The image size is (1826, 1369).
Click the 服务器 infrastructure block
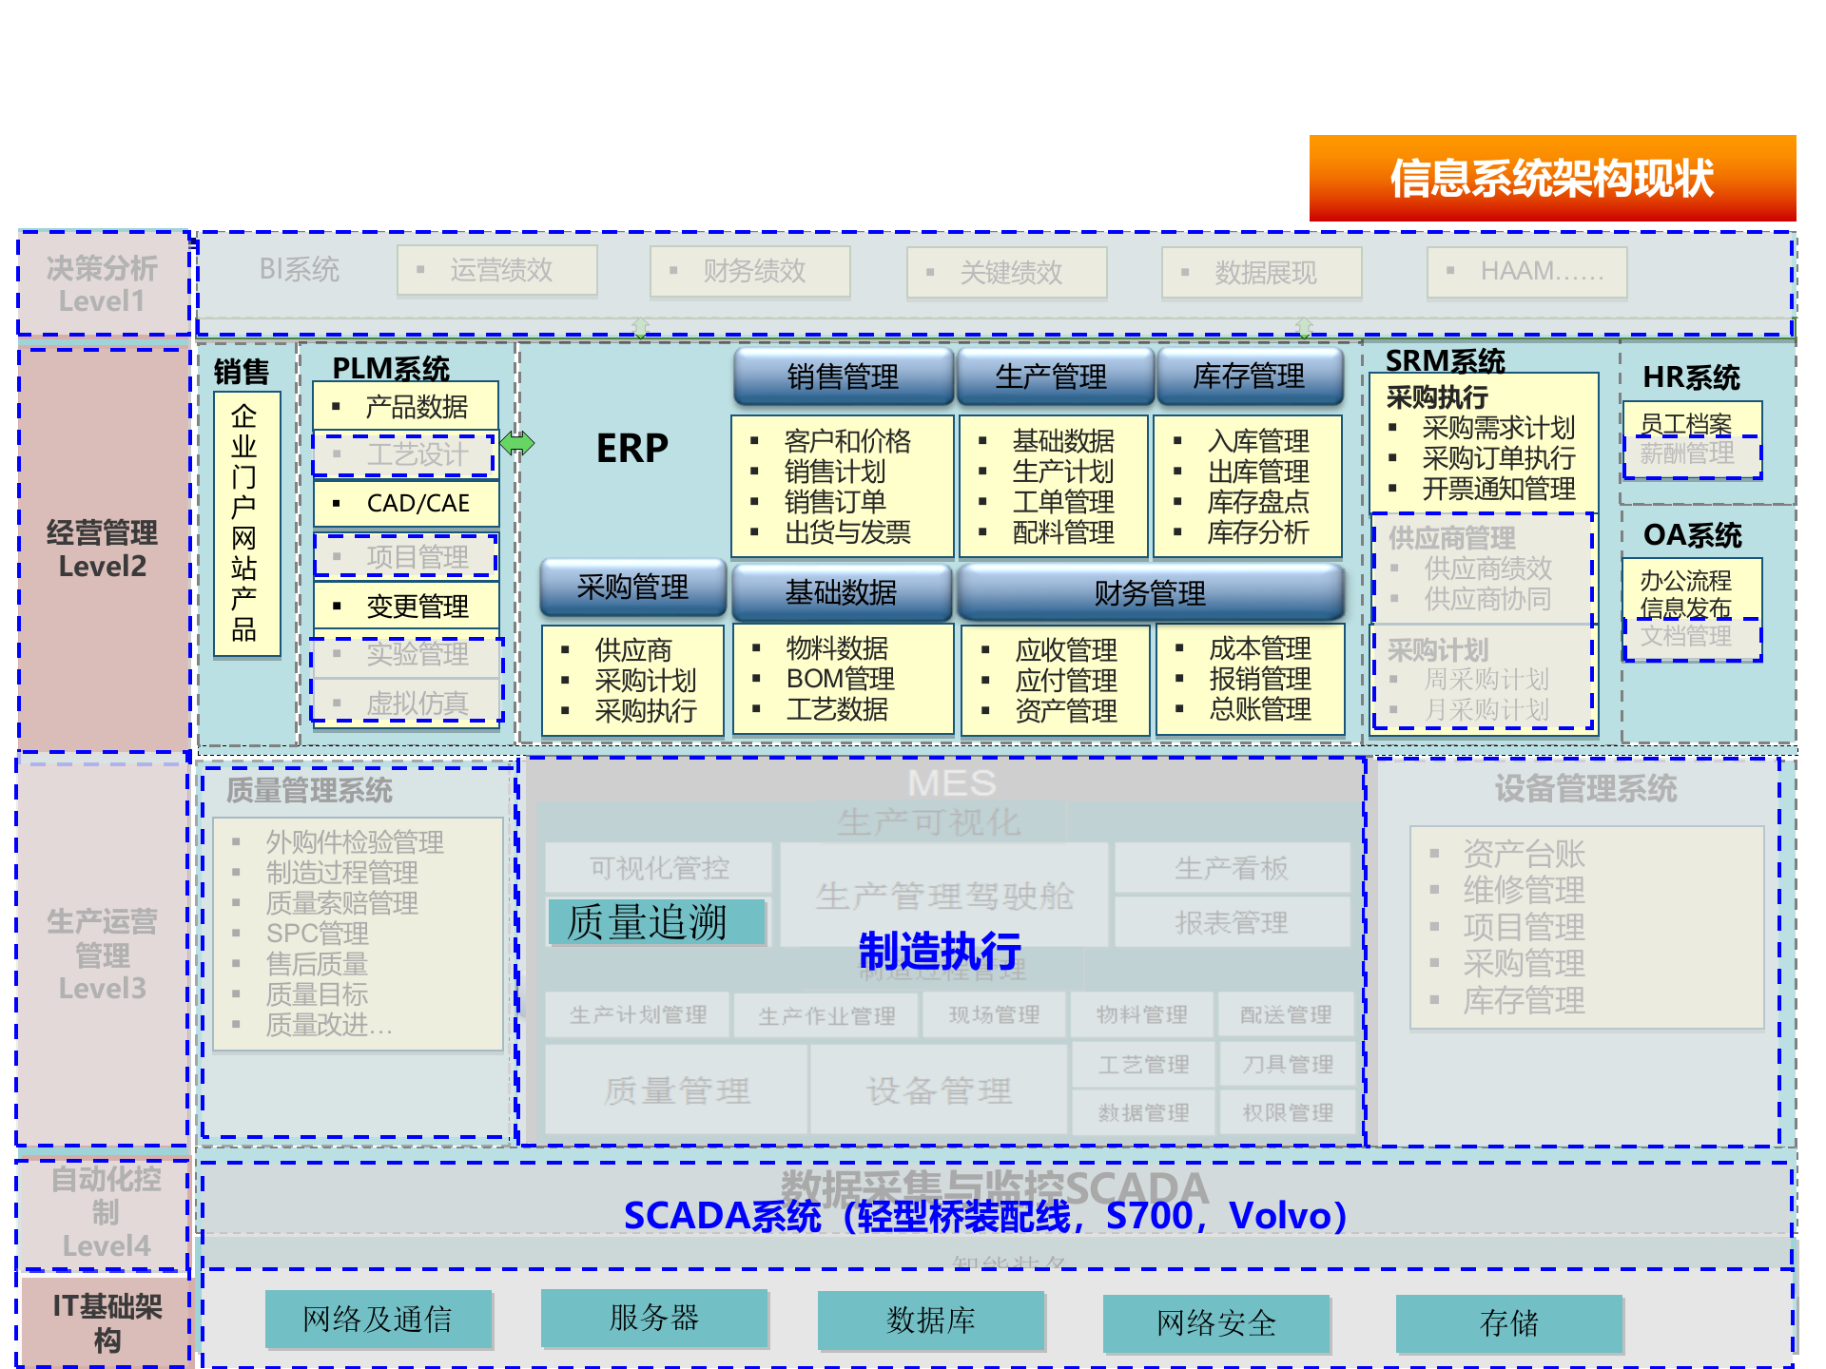pyautogui.click(x=654, y=1319)
